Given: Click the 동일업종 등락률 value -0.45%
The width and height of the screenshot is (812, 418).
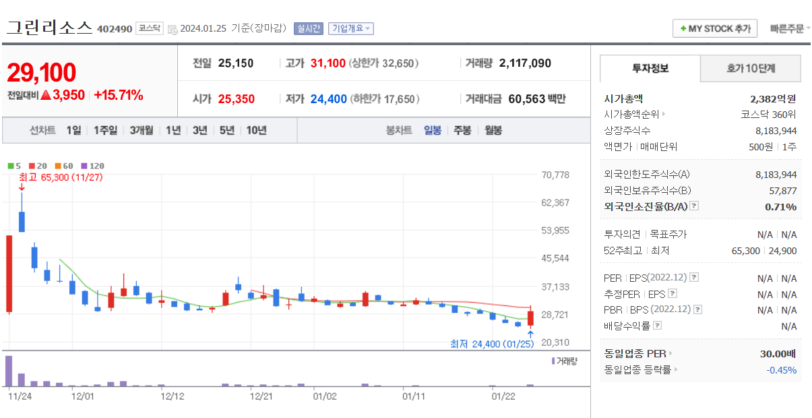Looking at the screenshot, I should (782, 369).
